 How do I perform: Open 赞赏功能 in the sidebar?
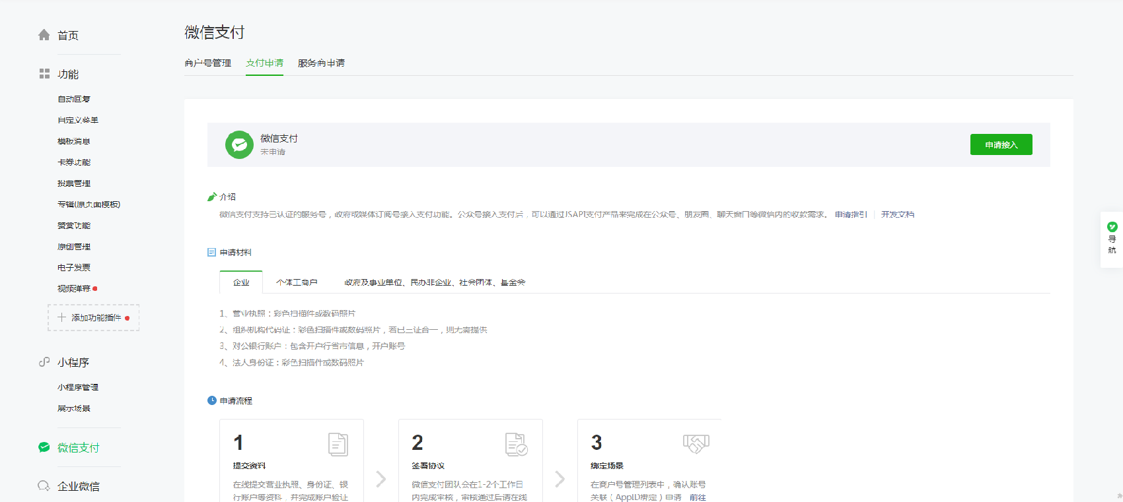(x=74, y=226)
